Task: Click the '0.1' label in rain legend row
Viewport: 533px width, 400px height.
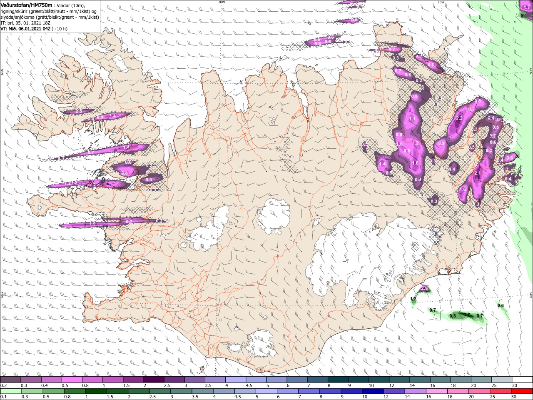Action: tap(3, 397)
